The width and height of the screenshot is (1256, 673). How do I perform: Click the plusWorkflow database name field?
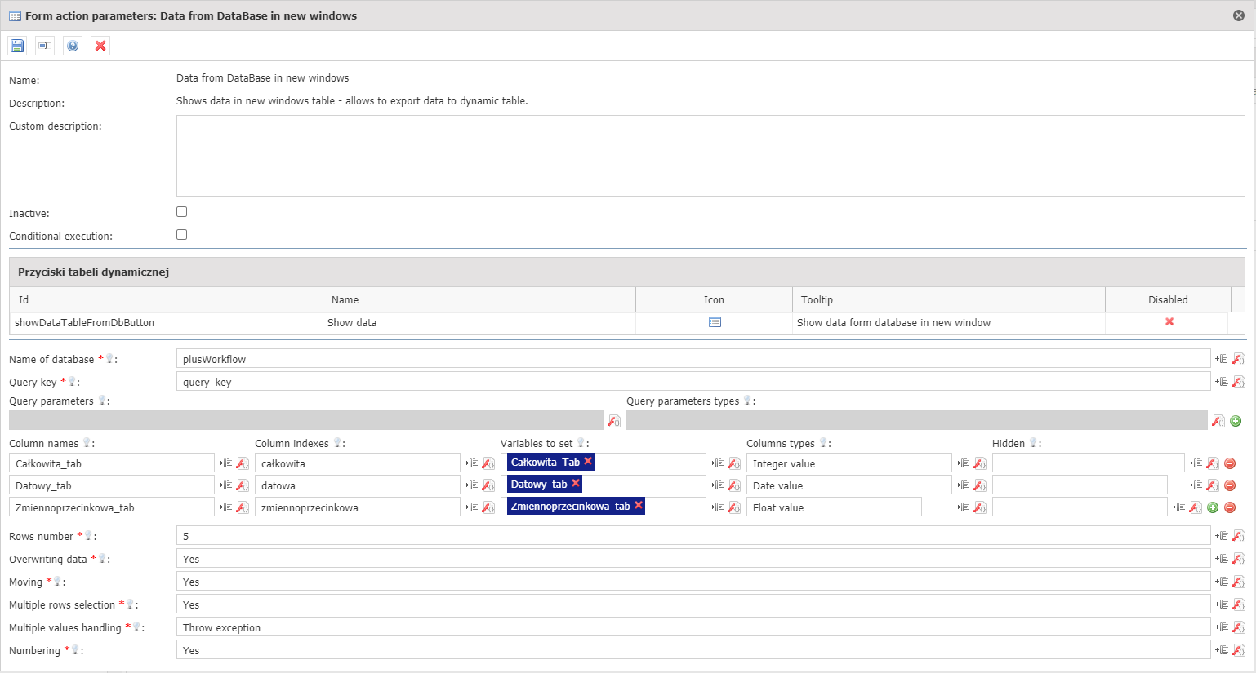point(693,359)
